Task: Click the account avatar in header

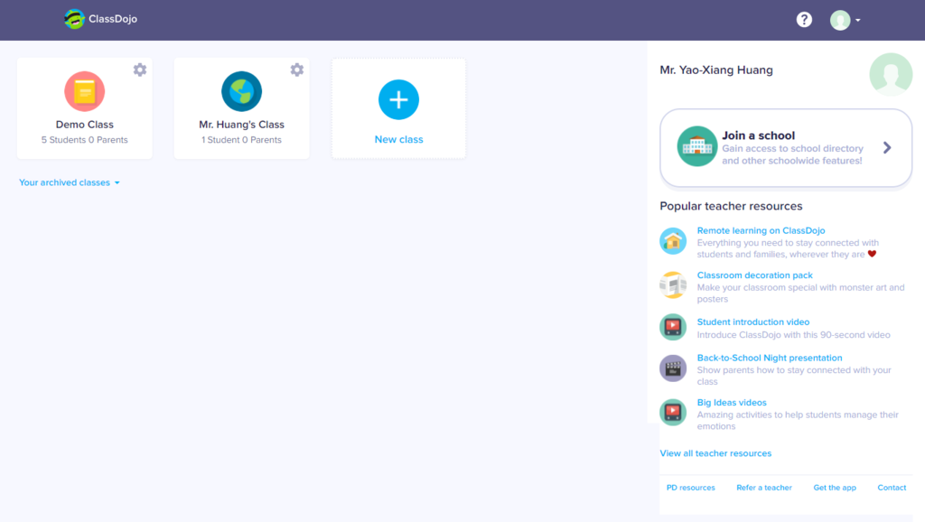Action: (x=840, y=20)
